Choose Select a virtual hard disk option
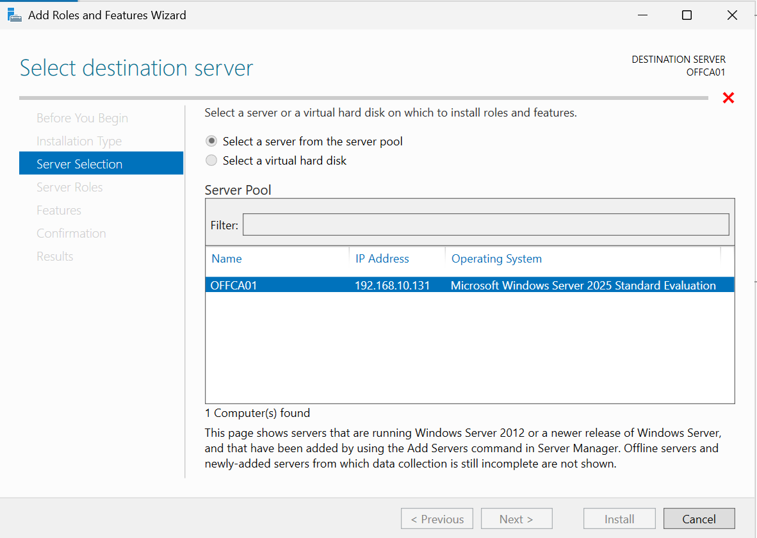This screenshot has width=757, height=538. (x=211, y=161)
